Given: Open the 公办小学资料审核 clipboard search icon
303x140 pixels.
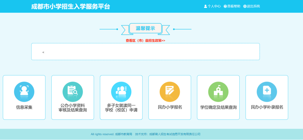Looking at the screenshot, I should pos(73,92).
